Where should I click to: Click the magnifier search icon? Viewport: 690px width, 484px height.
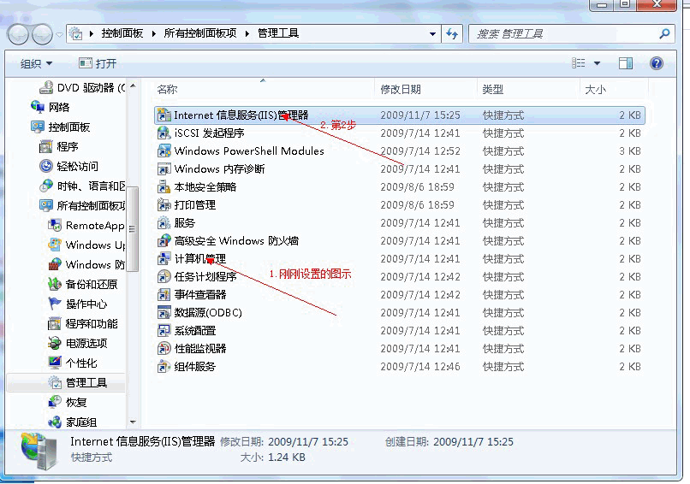tap(664, 33)
